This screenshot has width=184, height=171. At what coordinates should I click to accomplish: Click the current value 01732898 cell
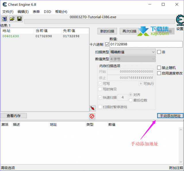click(x=44, y=36)
